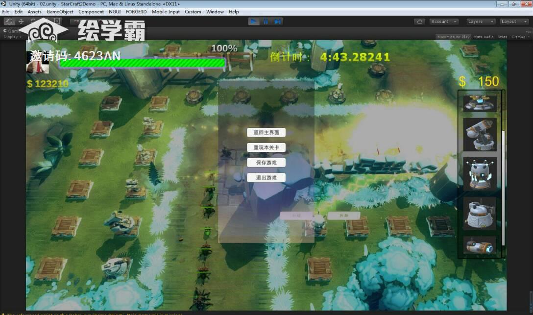Open the GameObject menu
The image size is (533, 315).
60,12
